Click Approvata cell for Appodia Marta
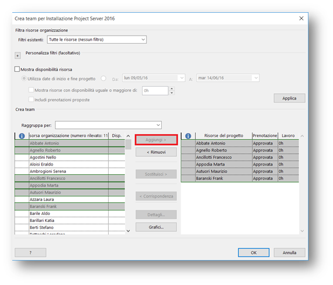333x285 pixels. [x=265, y=164]
